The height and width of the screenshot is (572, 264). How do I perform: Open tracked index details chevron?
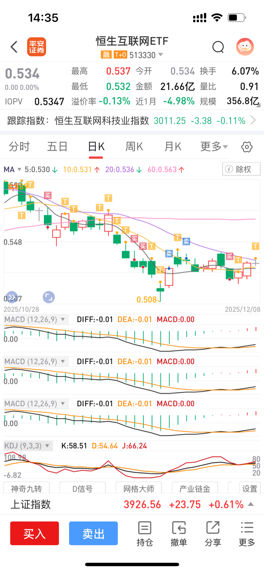(x=253, y=120)
